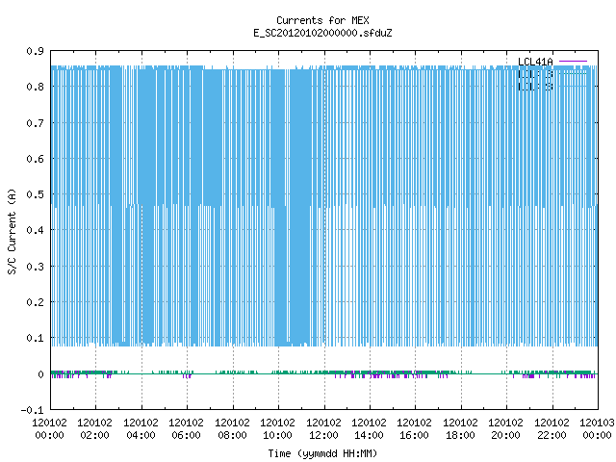Image resolution: width=616 pixels, height=462 pixels.
Task: Click the file name 'E_SC20120102000000.sfduZ' subtitle
Action: (322, 33)
